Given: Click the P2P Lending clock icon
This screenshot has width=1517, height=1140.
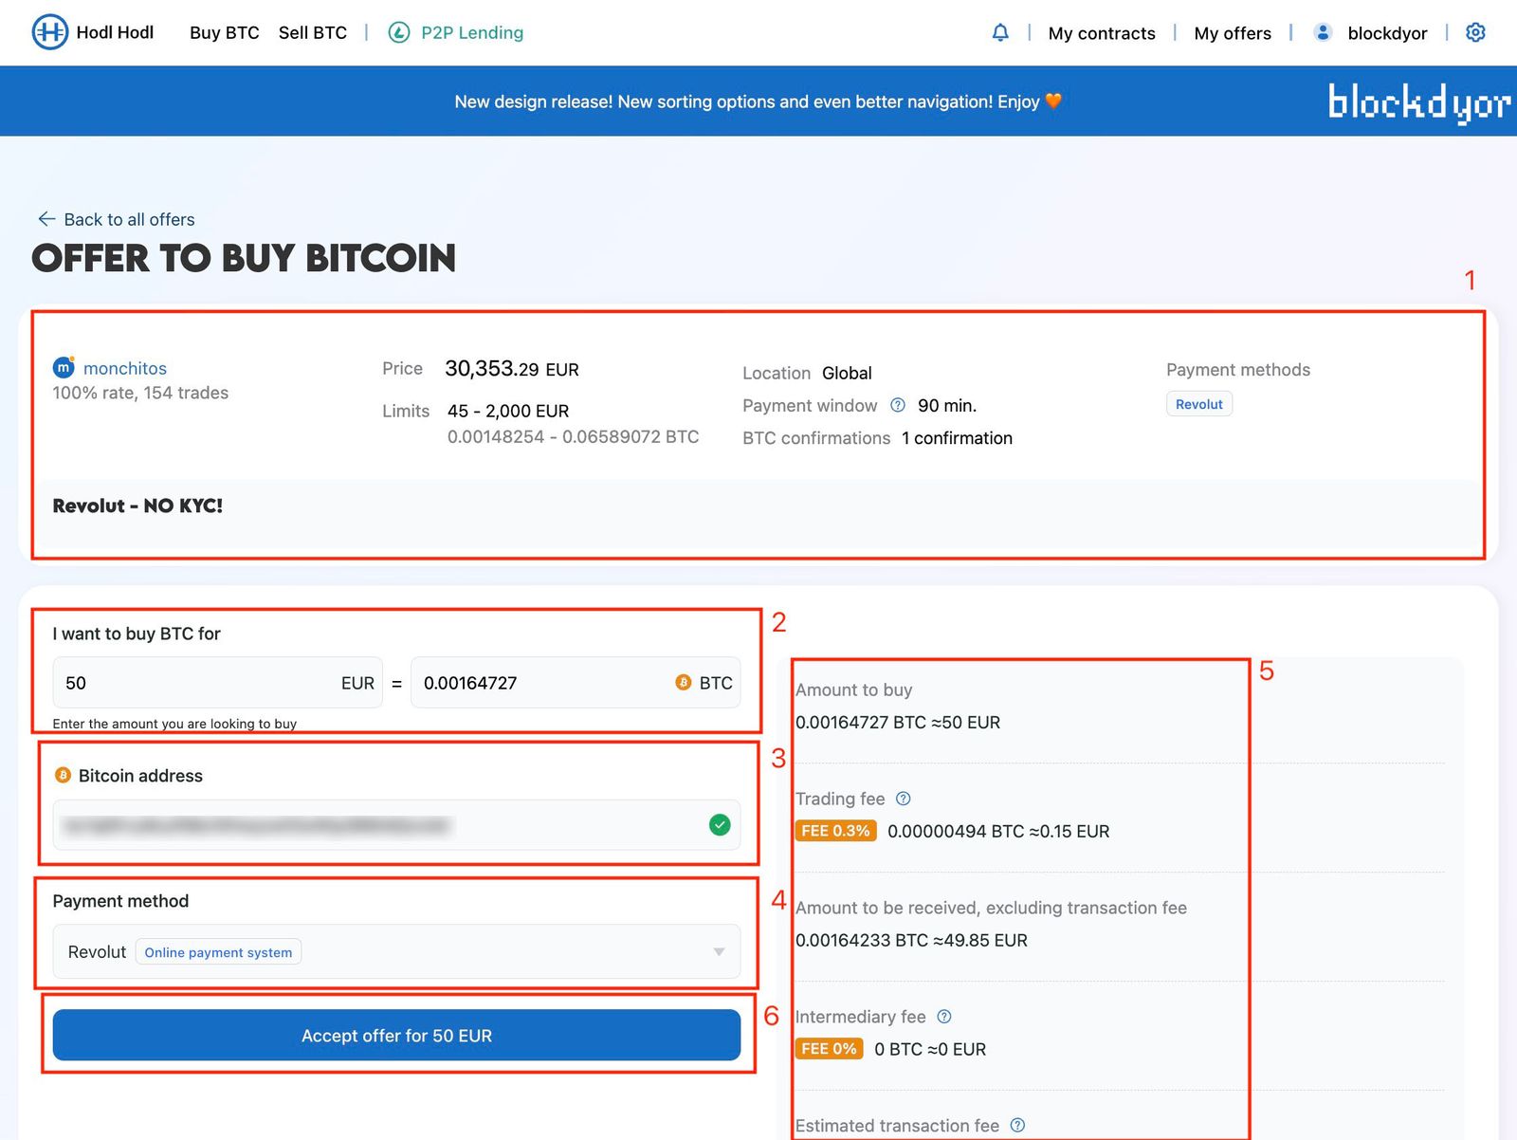Looking at the screenshot, I should pyautogui.click(x=398, y=32).
